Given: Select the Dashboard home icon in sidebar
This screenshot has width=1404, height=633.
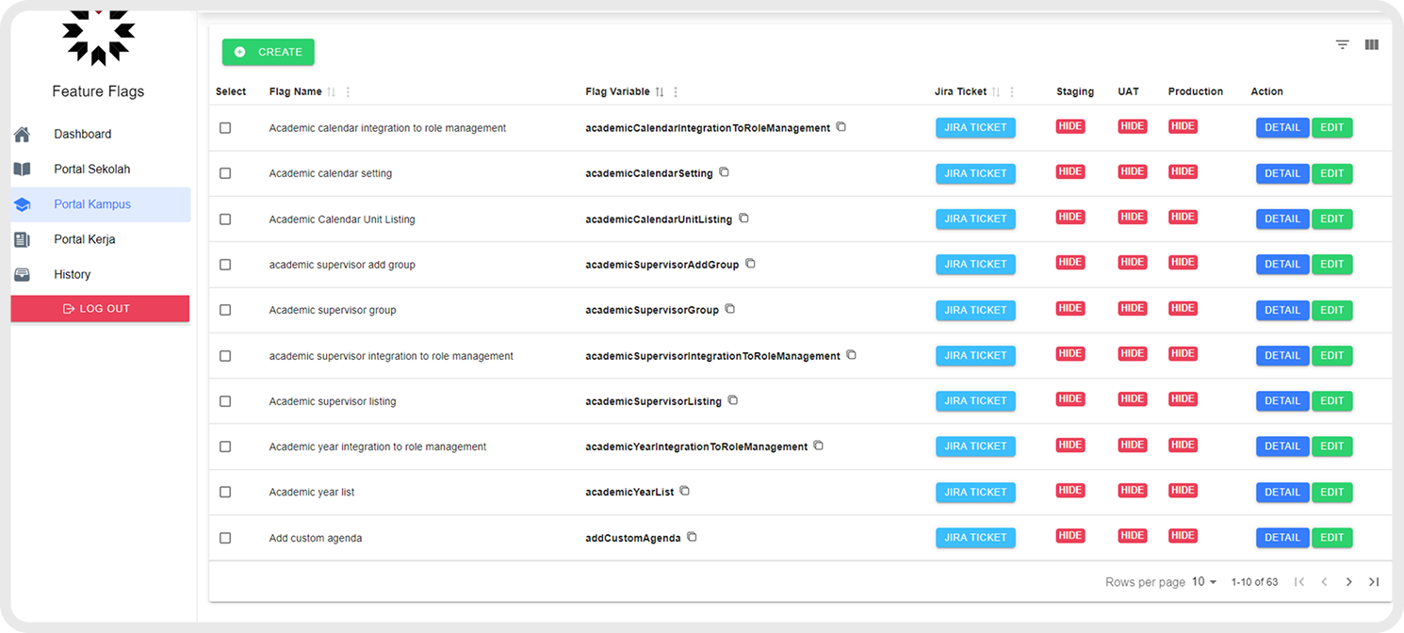Looking at the screenshot, I should coord(22,133).
